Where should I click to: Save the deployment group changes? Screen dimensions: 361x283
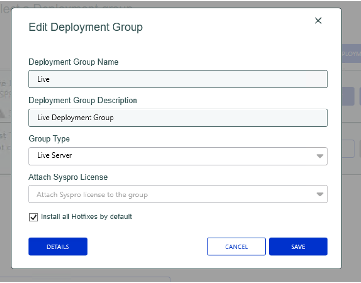tap(298, 246)
